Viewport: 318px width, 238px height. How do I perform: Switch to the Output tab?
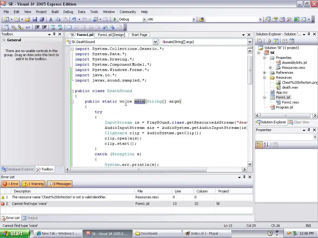tap(30, 218)
